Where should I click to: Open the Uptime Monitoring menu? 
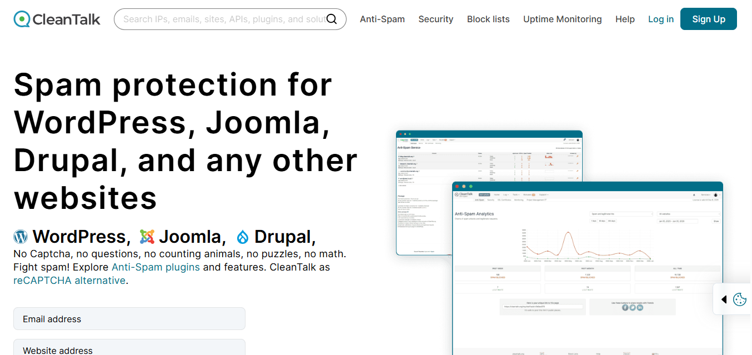(x=563, y=19)
